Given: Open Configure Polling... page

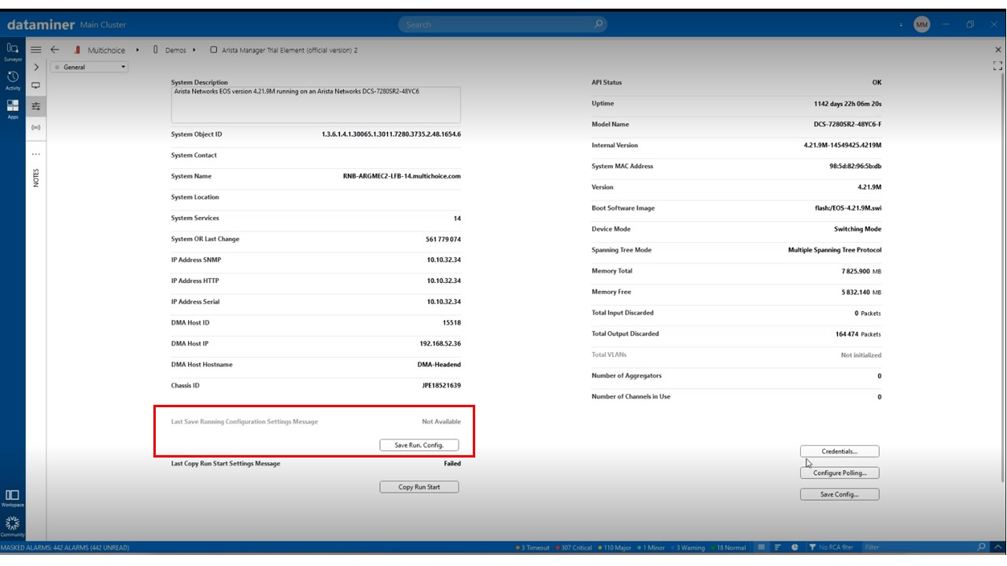Looking at the screenshot, I should (x=839, y=473).
